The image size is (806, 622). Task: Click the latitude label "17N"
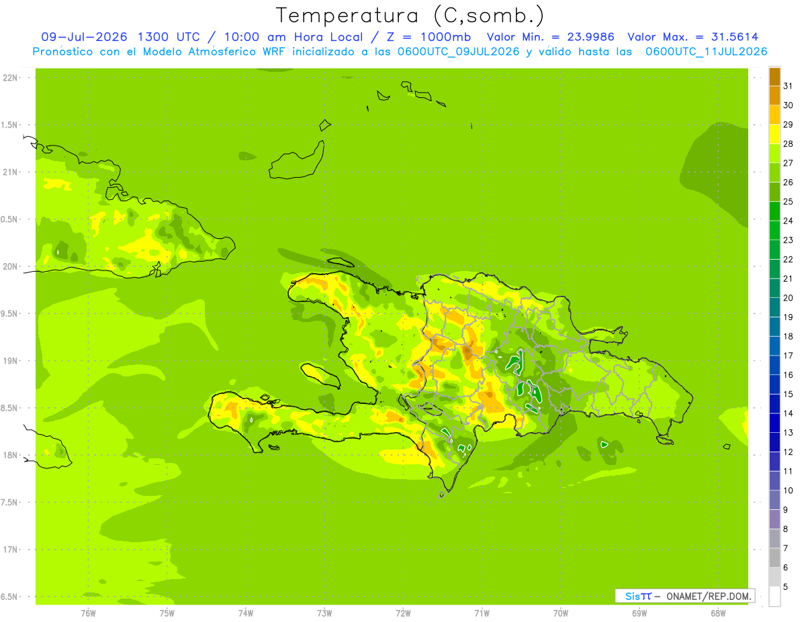pos(9,550)
